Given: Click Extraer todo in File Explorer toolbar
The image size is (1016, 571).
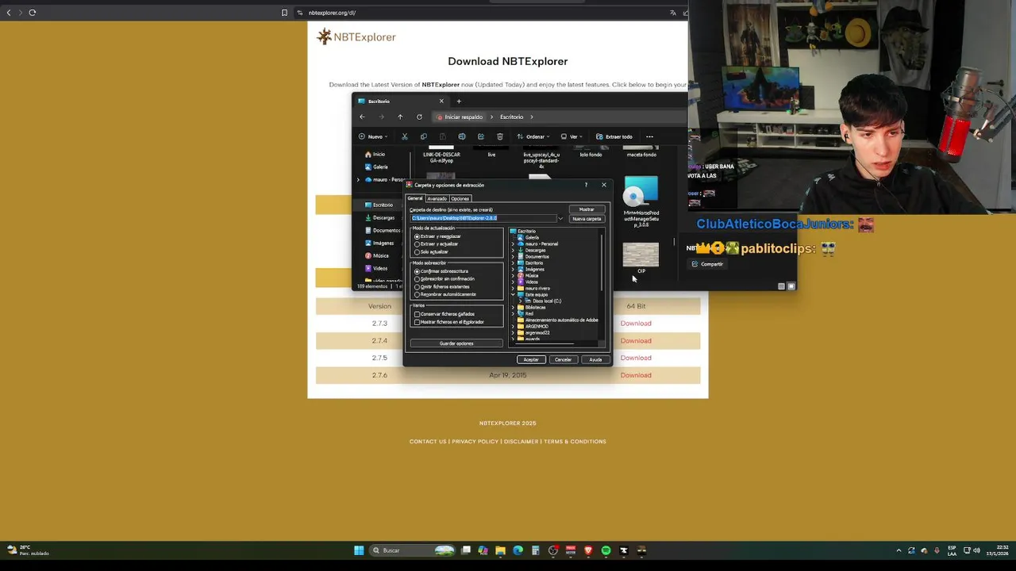Looking at the screenshot, I should coord(614,136).
